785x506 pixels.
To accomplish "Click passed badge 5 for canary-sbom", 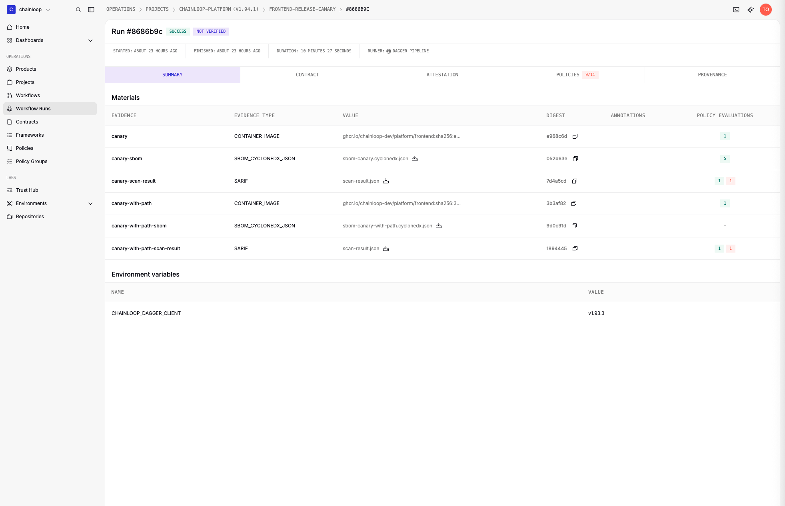I will point(725,159).
